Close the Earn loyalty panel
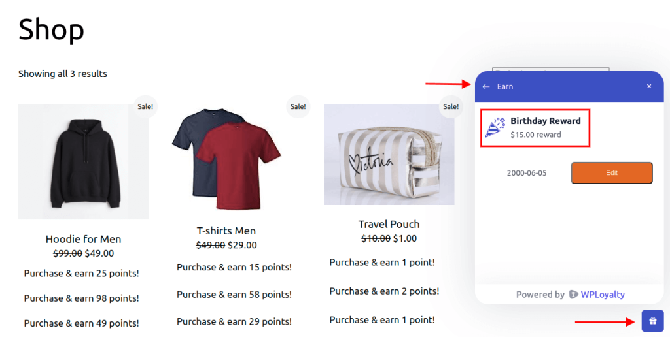This screenshot has width=670, height=337. coord(649,86)
